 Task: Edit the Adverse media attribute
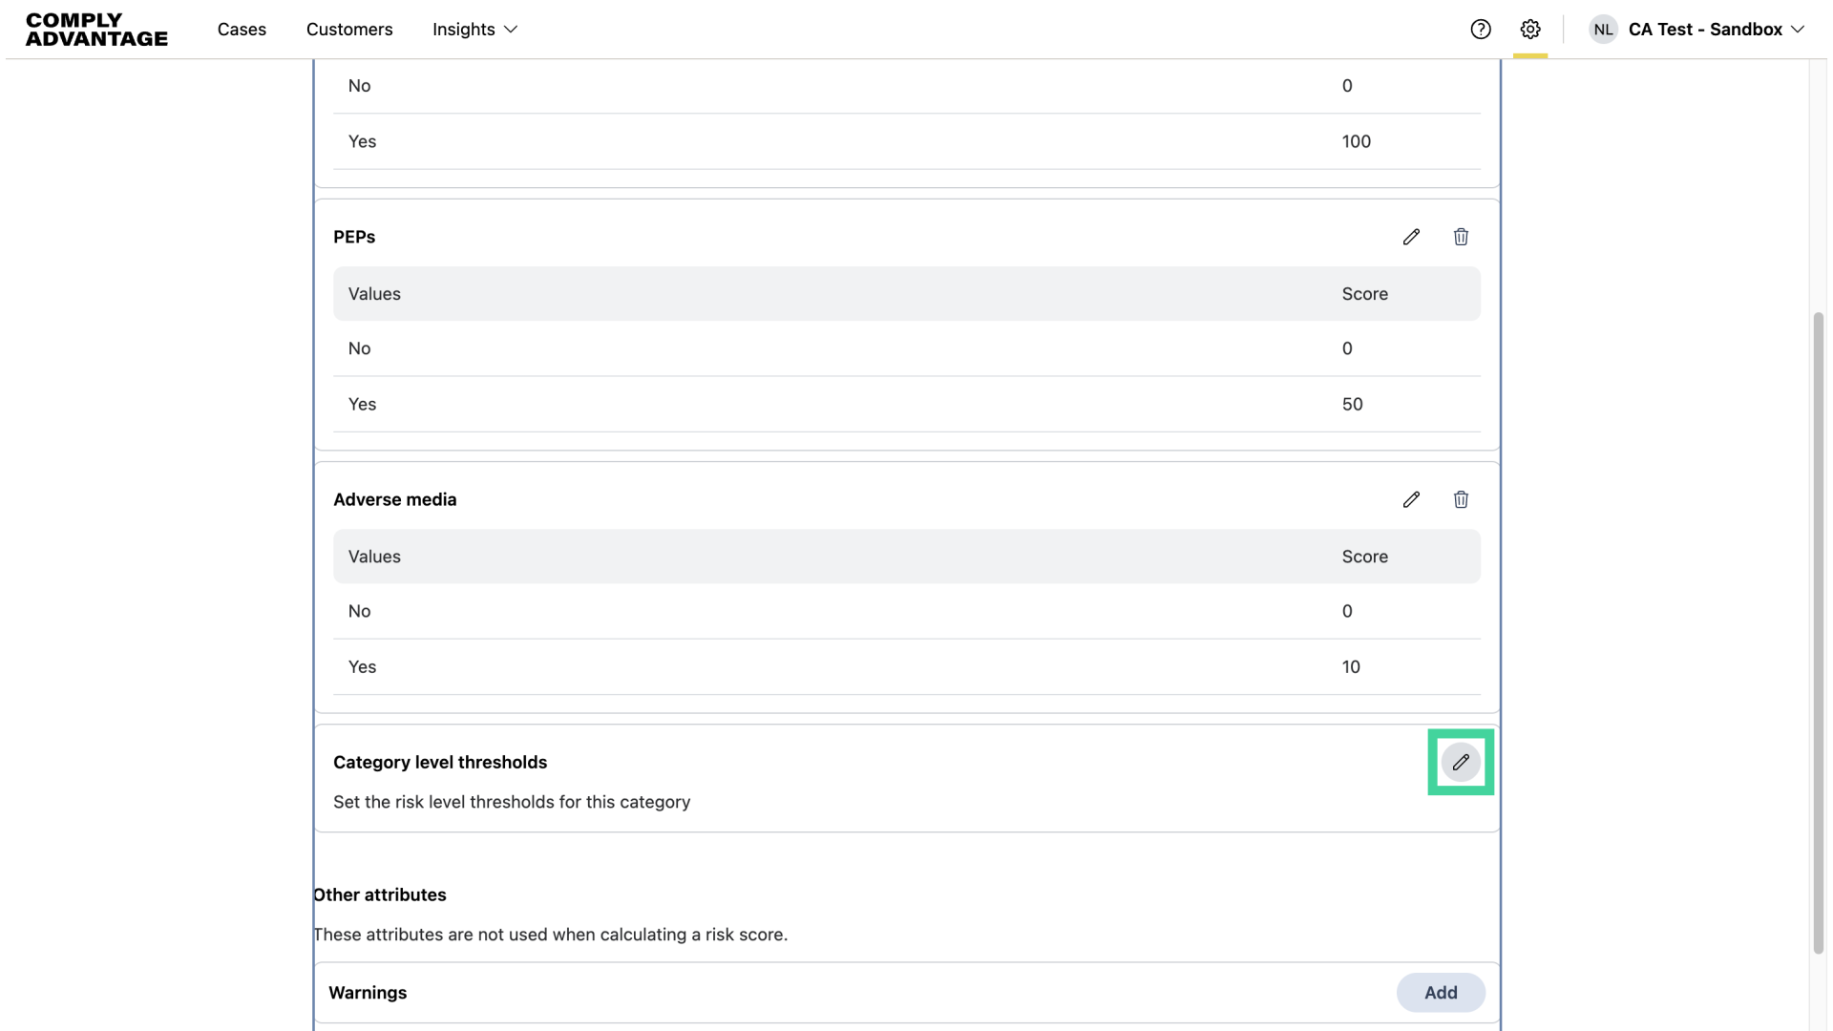point(1411,499)
